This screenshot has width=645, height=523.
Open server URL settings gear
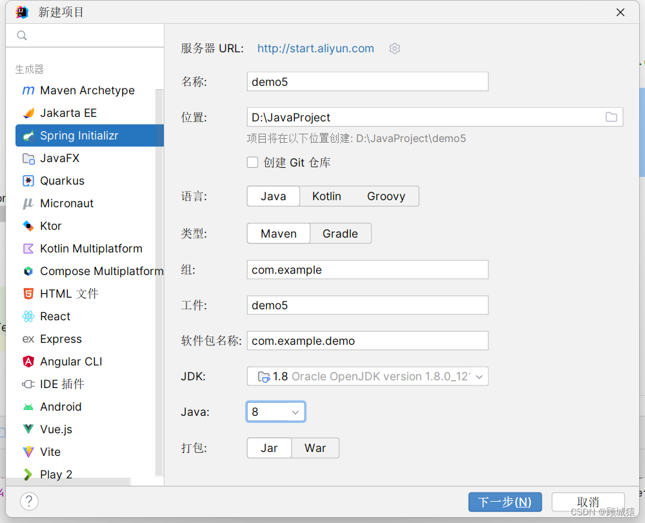pos(395,48)
